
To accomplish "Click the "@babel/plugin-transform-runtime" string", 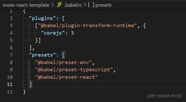I will pos(88,26).
